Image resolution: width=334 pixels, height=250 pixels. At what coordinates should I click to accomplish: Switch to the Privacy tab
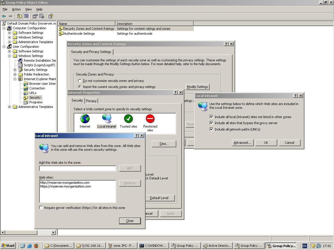coord(91,101)
